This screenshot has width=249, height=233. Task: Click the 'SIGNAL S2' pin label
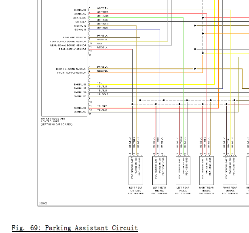pyautogui.click(x=80, y=108)
